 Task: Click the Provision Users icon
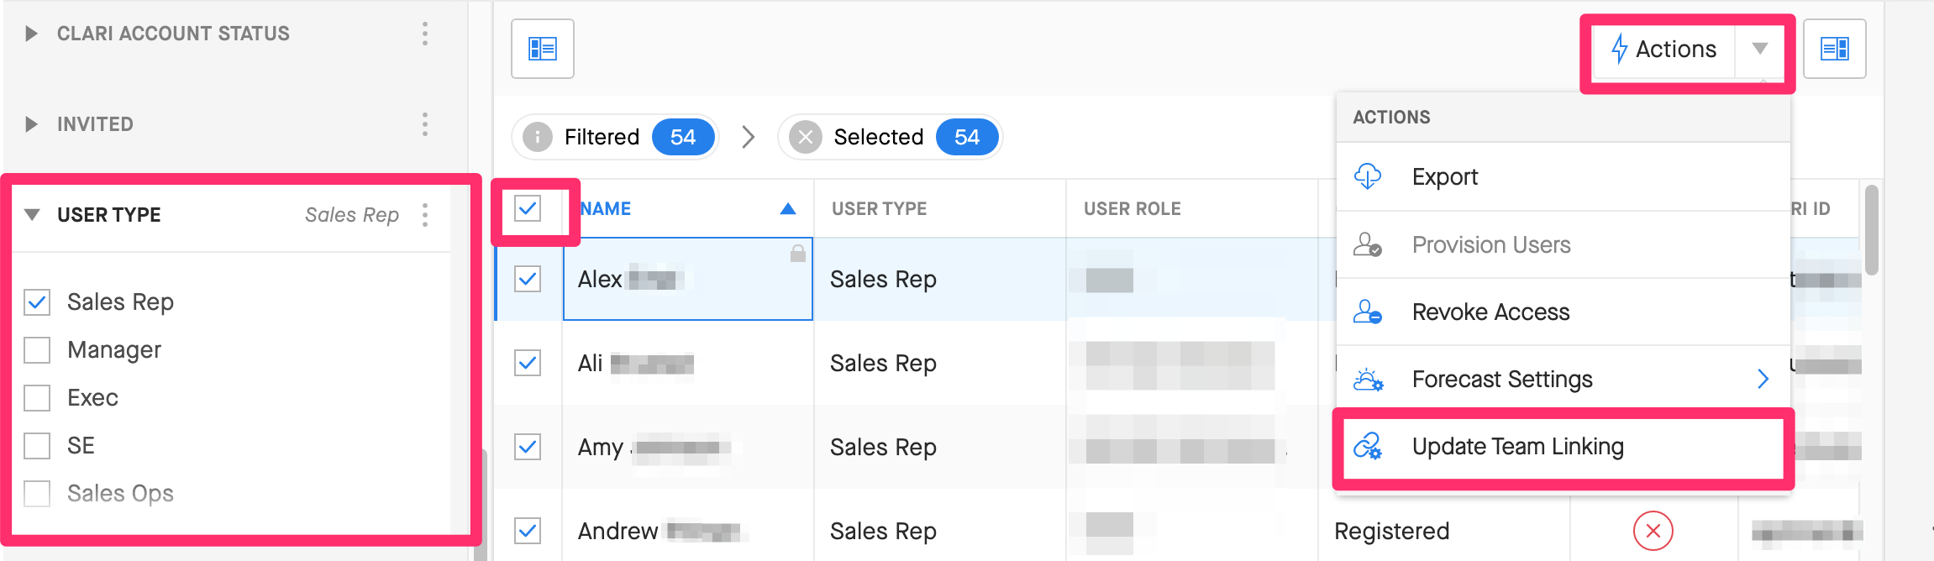[1368, 244]
